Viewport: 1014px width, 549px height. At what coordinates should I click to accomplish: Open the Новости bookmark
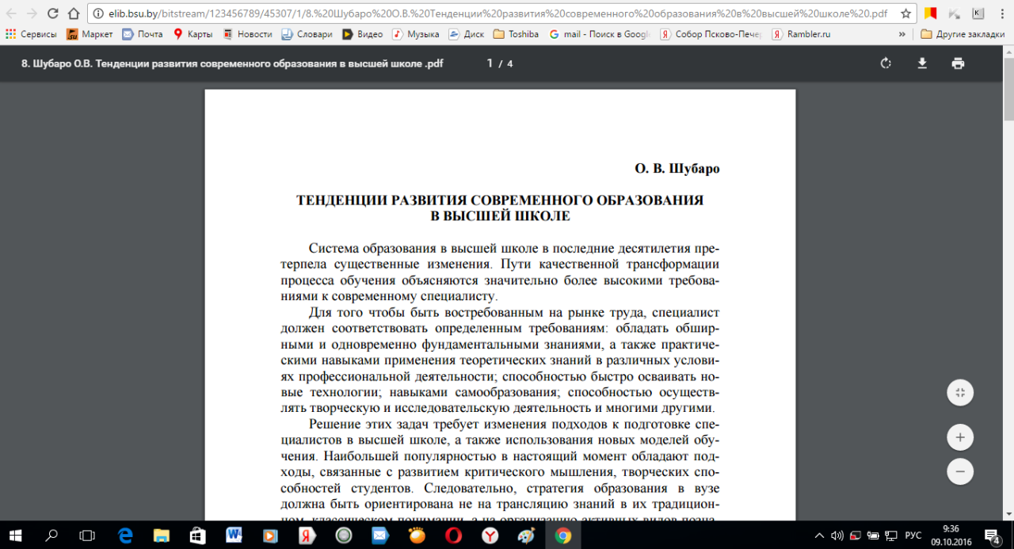click(x=247, y=34)
